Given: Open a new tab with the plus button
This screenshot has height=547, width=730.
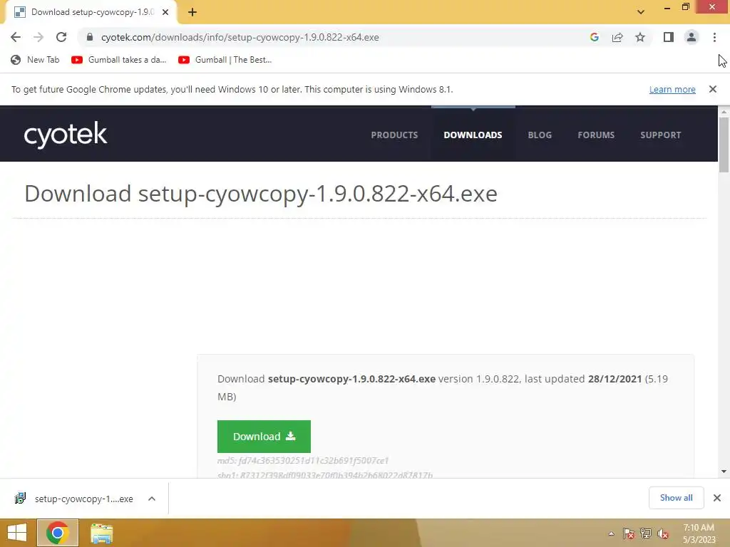Looking at the screenshot, I should tap(192, 13).
